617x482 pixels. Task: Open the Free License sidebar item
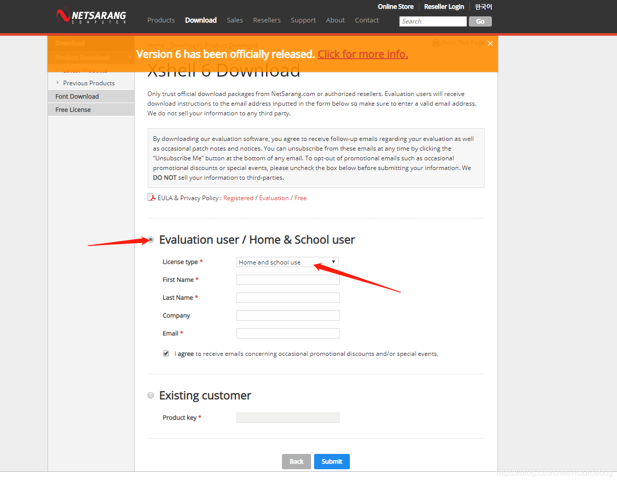pos(91,109)
